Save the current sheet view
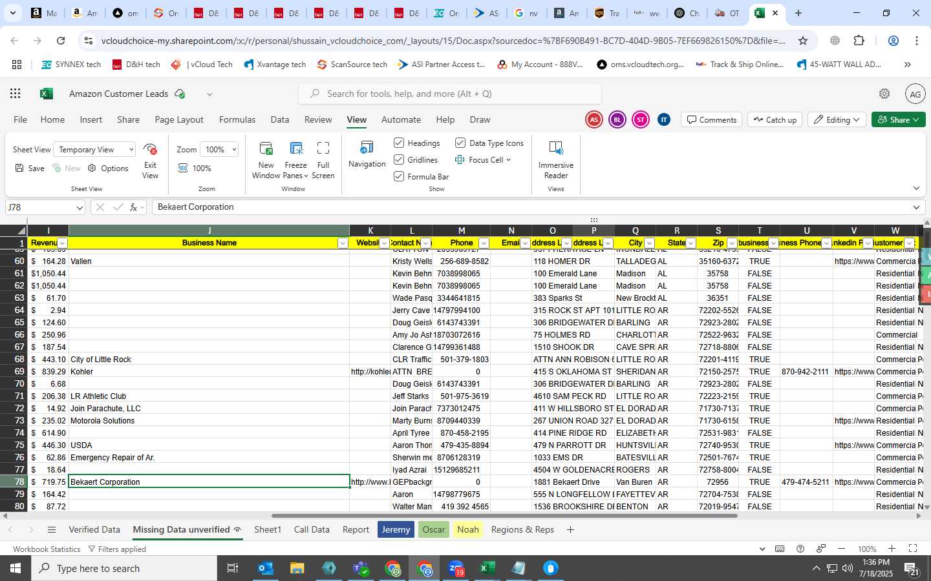931x581 pixels. [x=30, y=168]
